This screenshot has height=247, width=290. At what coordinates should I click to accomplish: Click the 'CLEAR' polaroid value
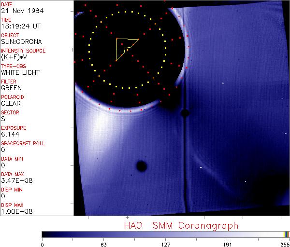pyautogui.click(x=11, y=104)
